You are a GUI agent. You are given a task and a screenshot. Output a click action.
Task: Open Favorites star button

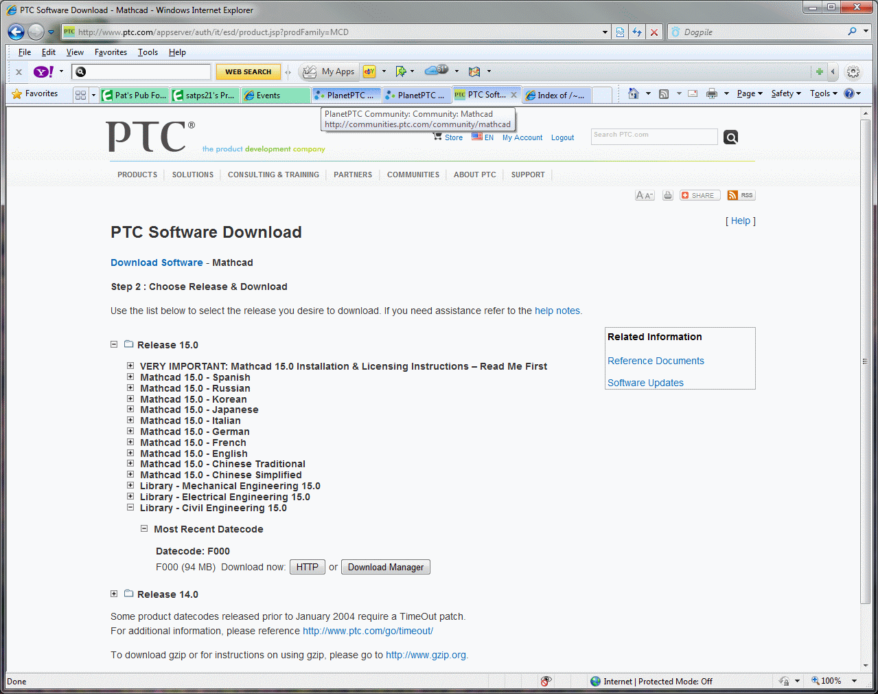(34, 94)
